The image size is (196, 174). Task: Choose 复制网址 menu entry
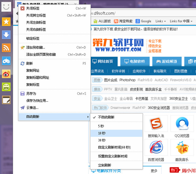(x=54, y=70)
